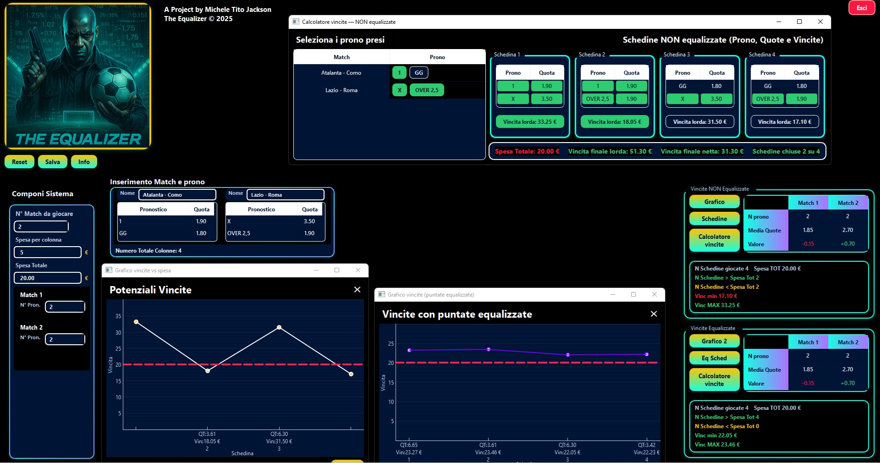880x463 pixels.
Task: Click the N° Match da giocare field
Action: point(41,226)
